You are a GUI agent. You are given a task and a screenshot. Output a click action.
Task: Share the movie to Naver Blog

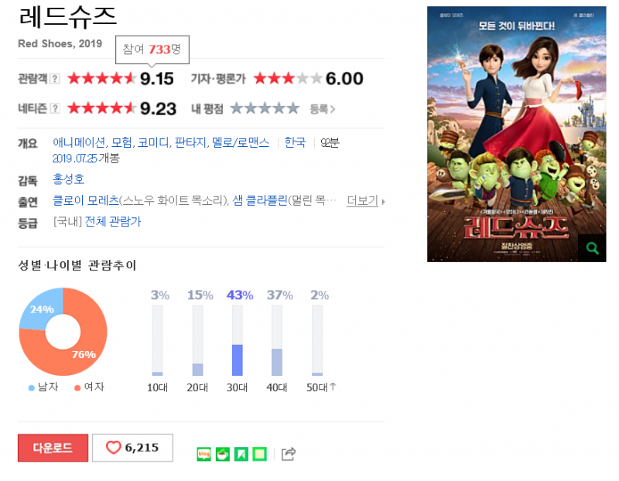tap(203, 454)
